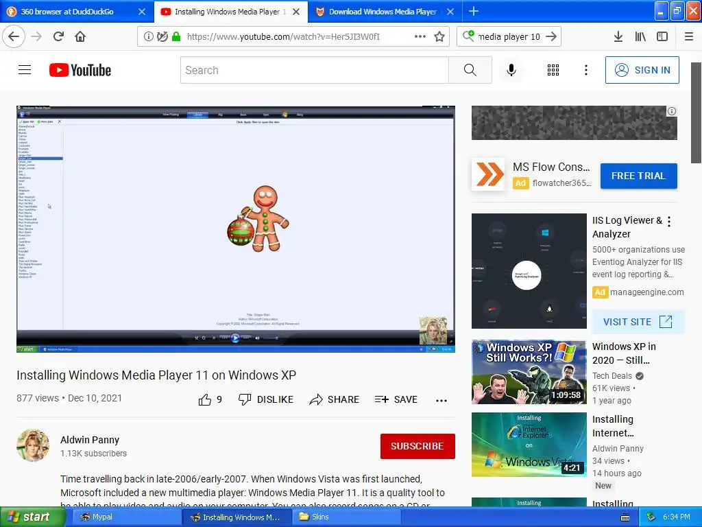Click the FREE TRIAL ad button
Viewport: 702px width, 527px height.
click(638, 176)
